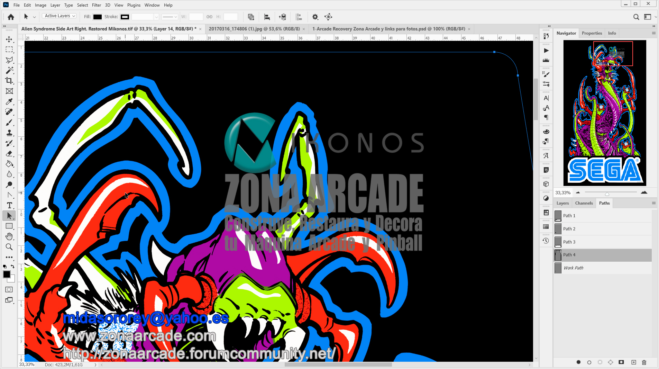This screenshot has width=659, height=369.
Task: Open the stroke line style dropdown
Action: coord(170,17)
